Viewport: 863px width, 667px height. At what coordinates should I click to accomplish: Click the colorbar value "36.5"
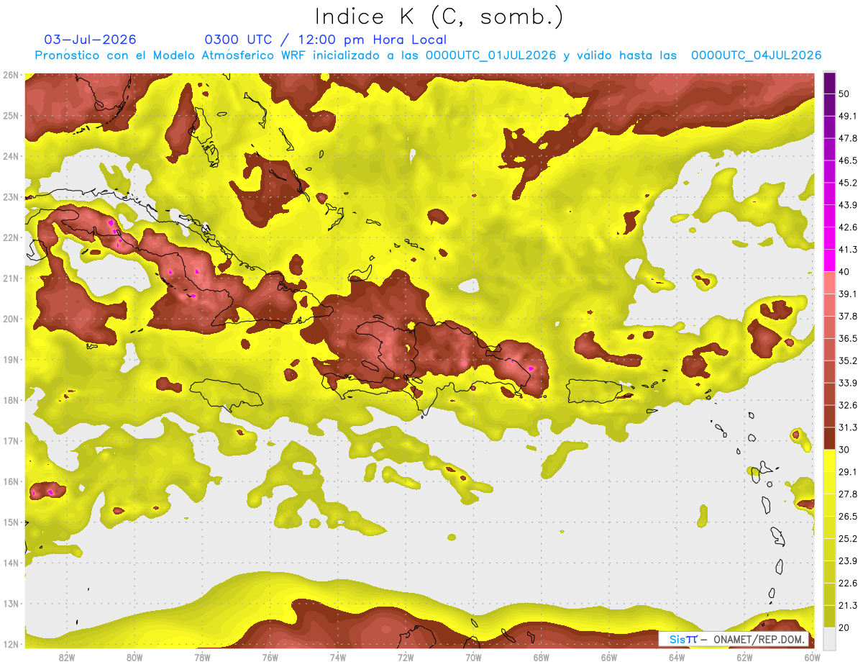pyautogui.click(x=849, y=338)
